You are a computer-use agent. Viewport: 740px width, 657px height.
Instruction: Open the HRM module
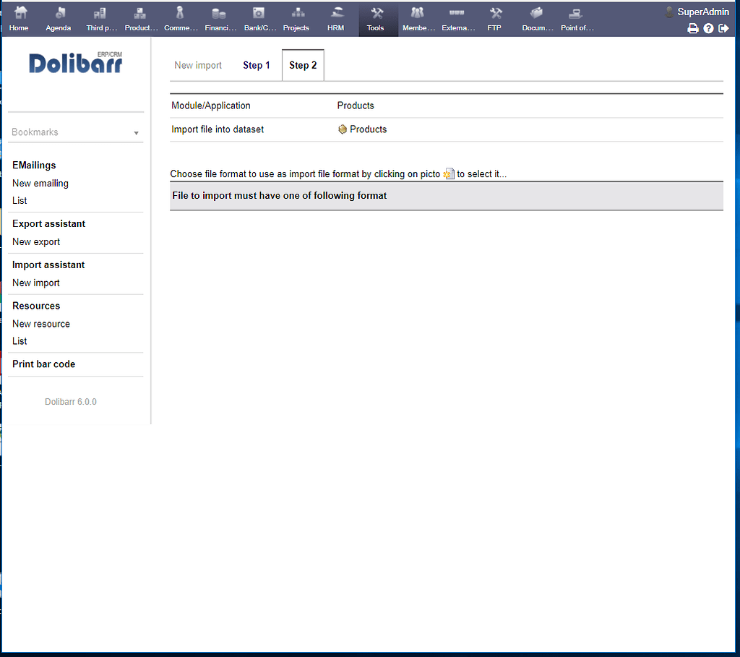click(335, 19)
